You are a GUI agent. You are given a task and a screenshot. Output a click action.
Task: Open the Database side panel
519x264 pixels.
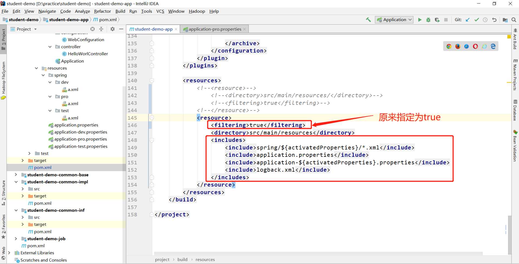[515, 110]
